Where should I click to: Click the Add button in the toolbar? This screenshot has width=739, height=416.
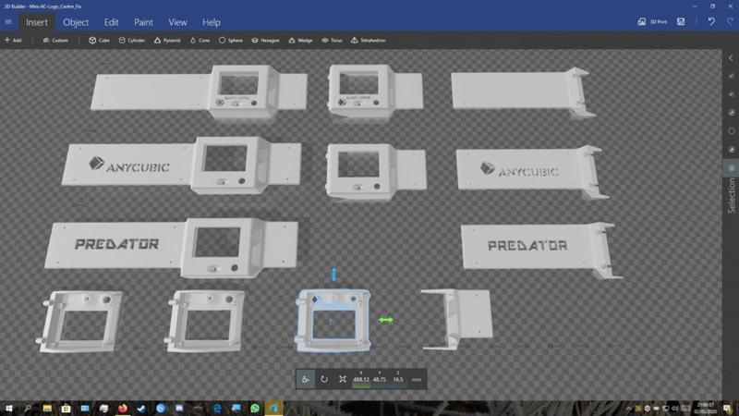(13, 41)
